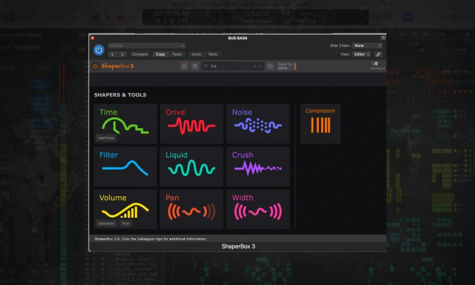The width and height of the screenshot is (475, 285).
Task: Toggle the ShaperBox 3 power icon
Action: click(96, 66)
